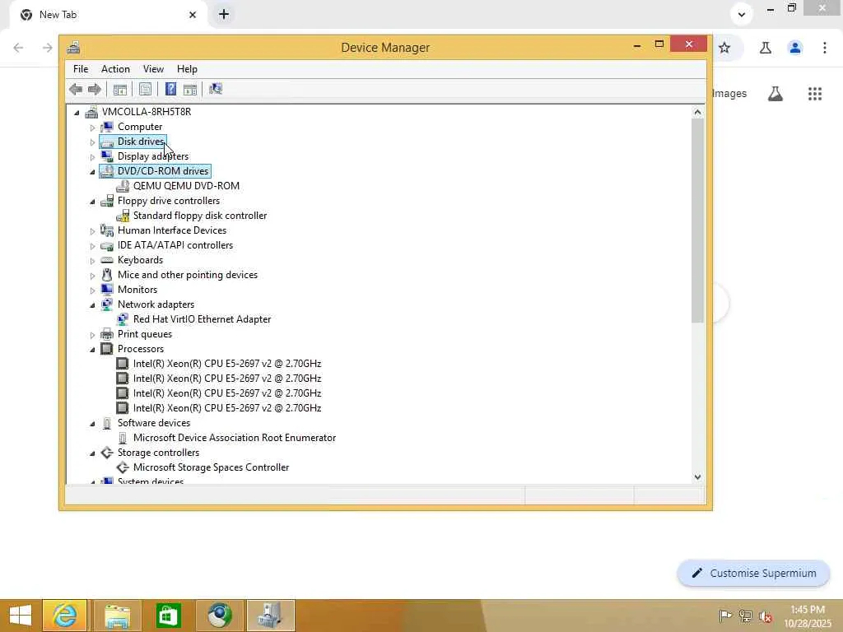
Task: Collapse the Floppy drive controllers node
Action: (x=92, y=202)
